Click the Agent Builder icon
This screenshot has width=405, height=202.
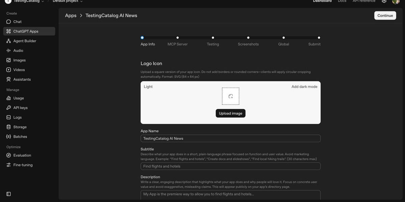coord(9,41)
